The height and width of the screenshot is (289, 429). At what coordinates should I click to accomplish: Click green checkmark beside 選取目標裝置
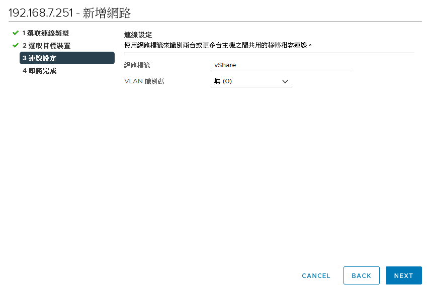(16, 45)
